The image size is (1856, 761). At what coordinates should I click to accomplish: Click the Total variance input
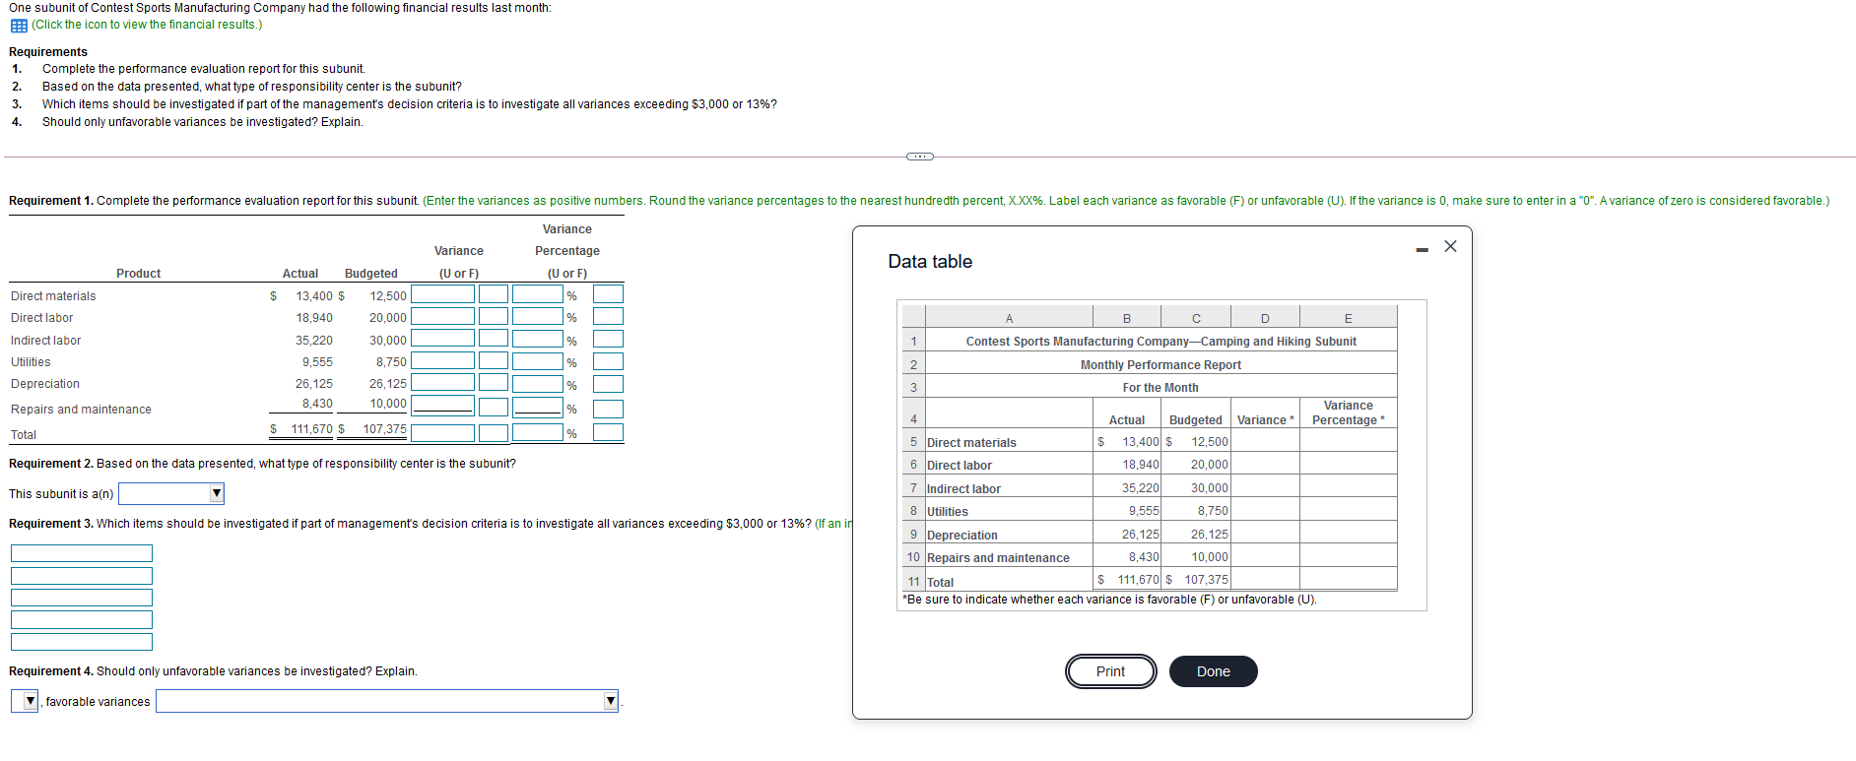pos(442,432)
